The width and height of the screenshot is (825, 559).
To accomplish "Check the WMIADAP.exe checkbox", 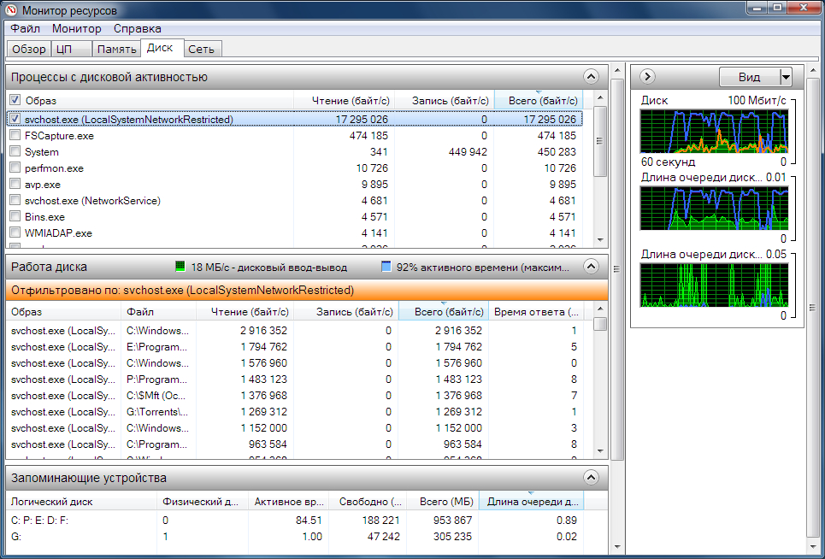I will [15, 233].
